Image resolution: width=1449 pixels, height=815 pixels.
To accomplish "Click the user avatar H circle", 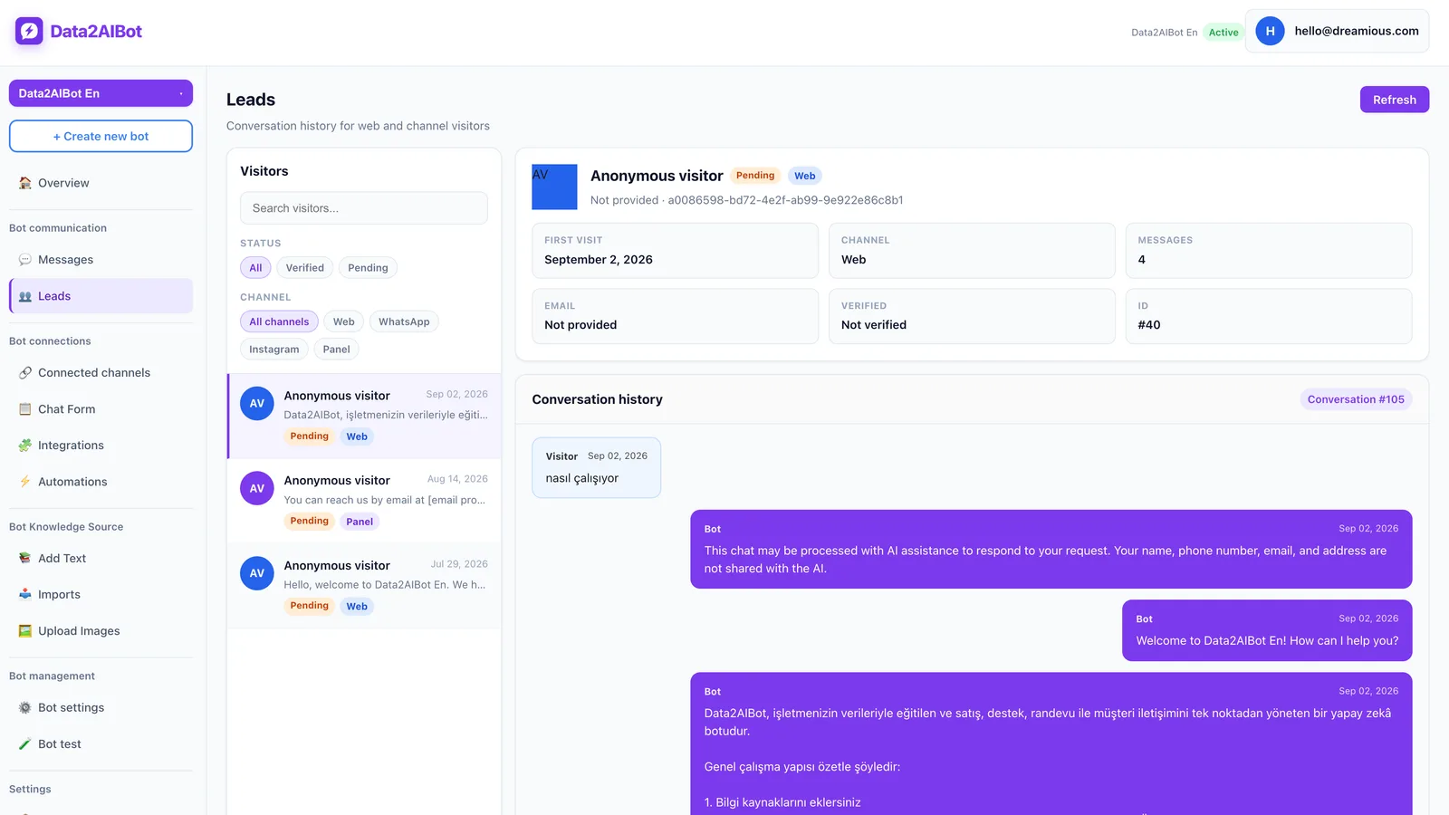I will [x=1270, y=31].
